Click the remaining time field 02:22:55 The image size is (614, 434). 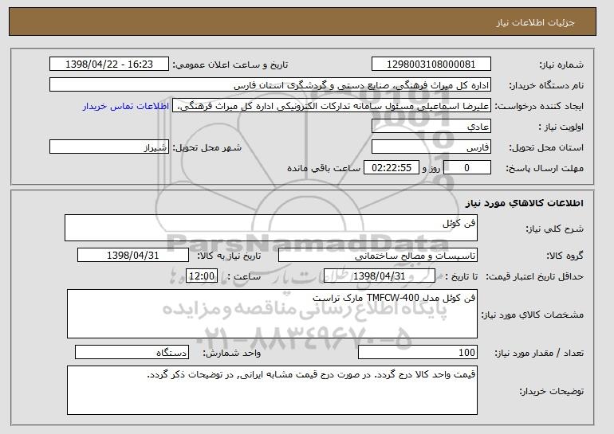pos(392,168)
